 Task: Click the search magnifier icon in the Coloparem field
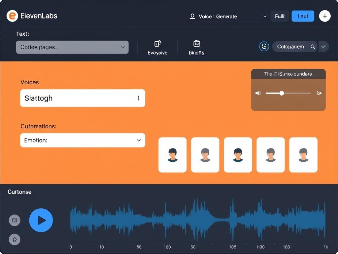pyautogui.click(x=313, y=47)
